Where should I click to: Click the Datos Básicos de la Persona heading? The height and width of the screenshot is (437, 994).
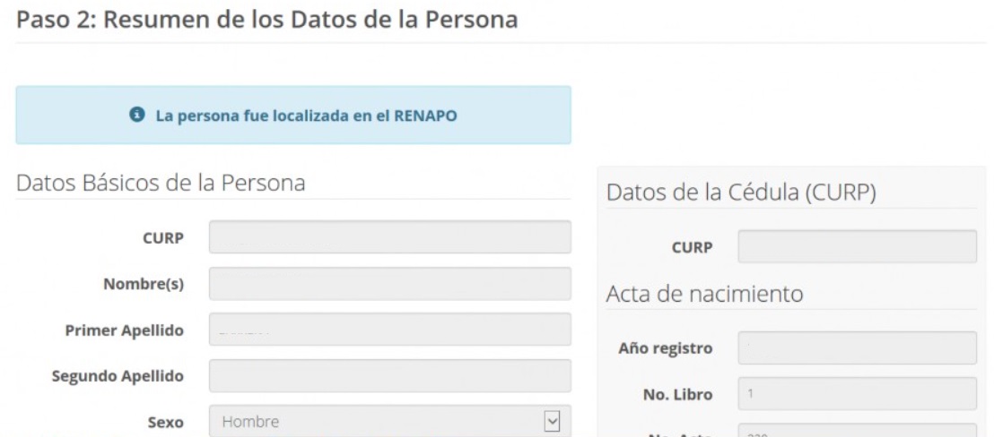tap(161, 184)
